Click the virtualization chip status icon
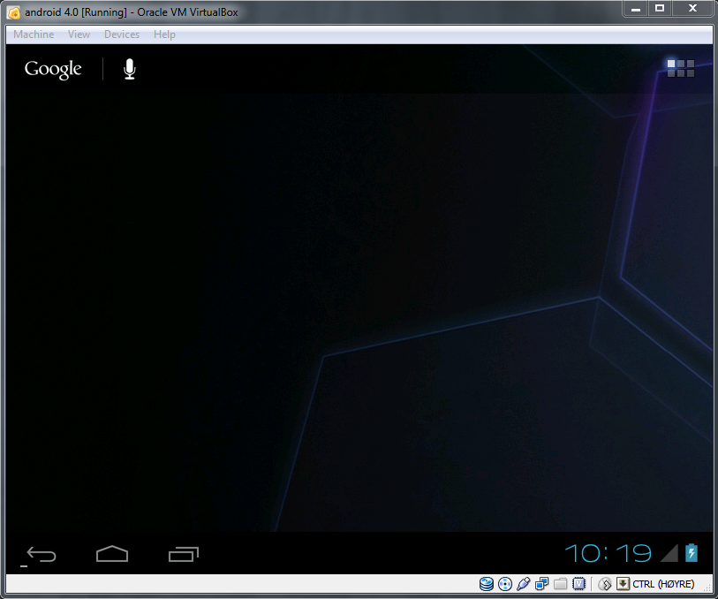Image resolution: width=718 pixels, height=599 pixels. pos(578,584)
